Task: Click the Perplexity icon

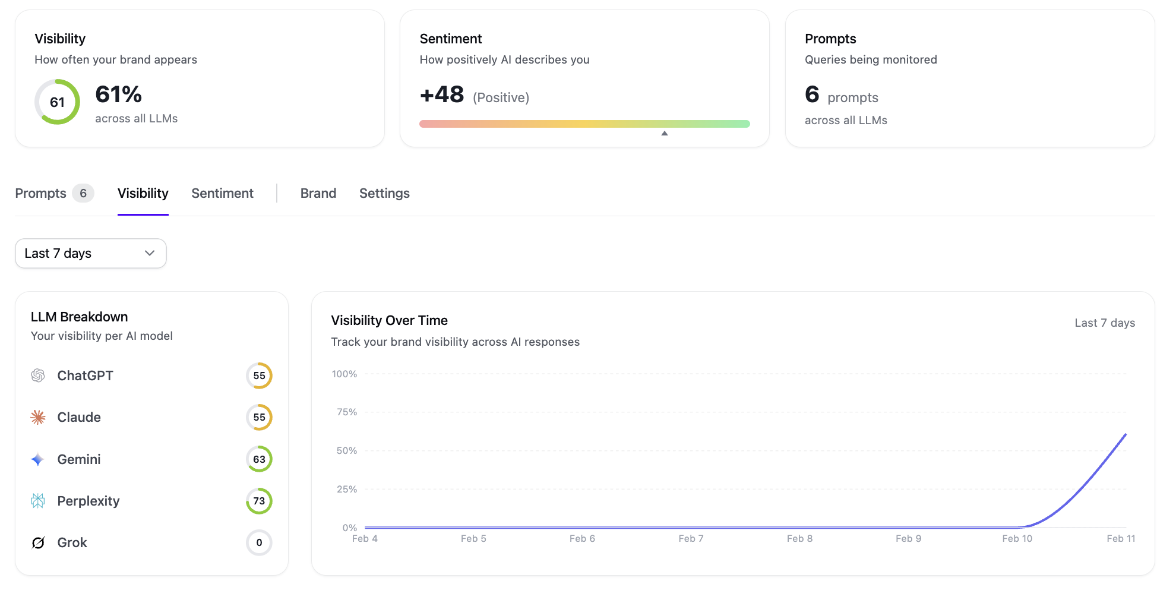Action: tap(38, 501)
